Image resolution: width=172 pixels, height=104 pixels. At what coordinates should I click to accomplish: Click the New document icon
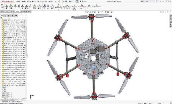pyautogui.click(x=59, y=1)
